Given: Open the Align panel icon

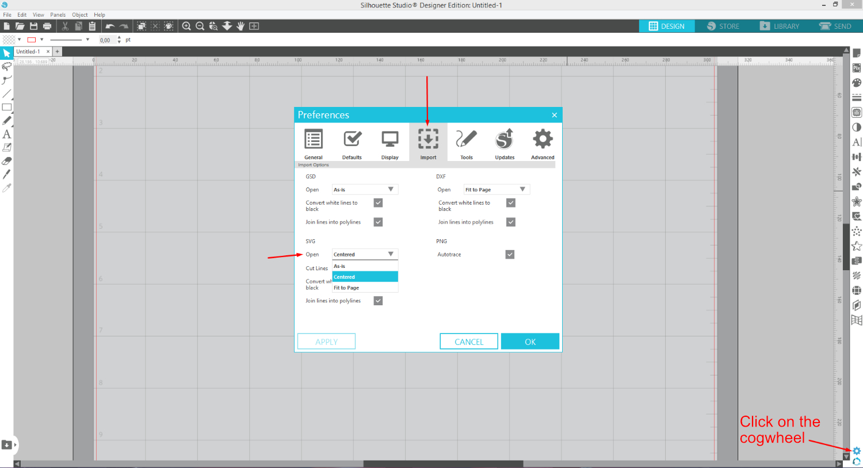Looking at the screenshot, I should [857, 157].
